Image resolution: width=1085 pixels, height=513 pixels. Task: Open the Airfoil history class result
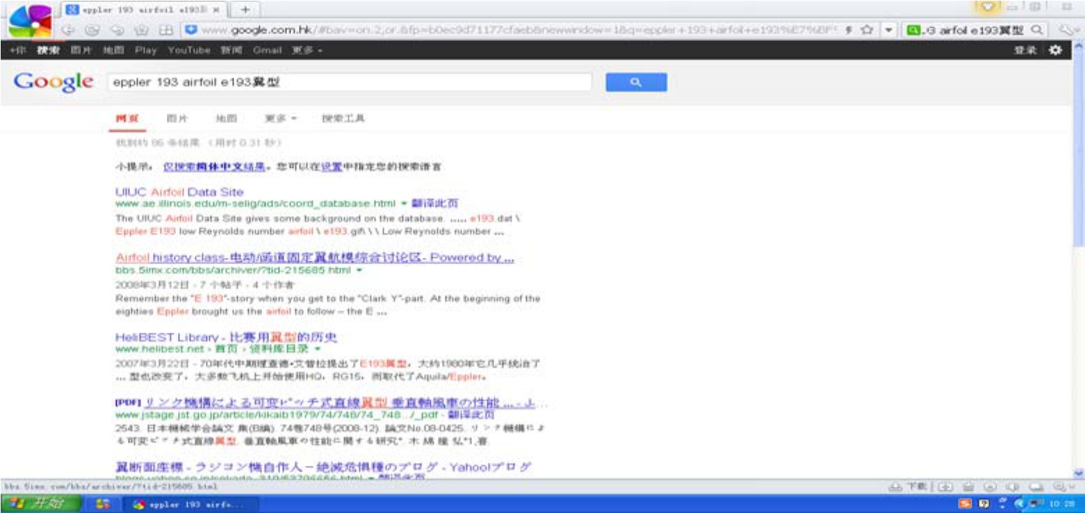[315, 258]
